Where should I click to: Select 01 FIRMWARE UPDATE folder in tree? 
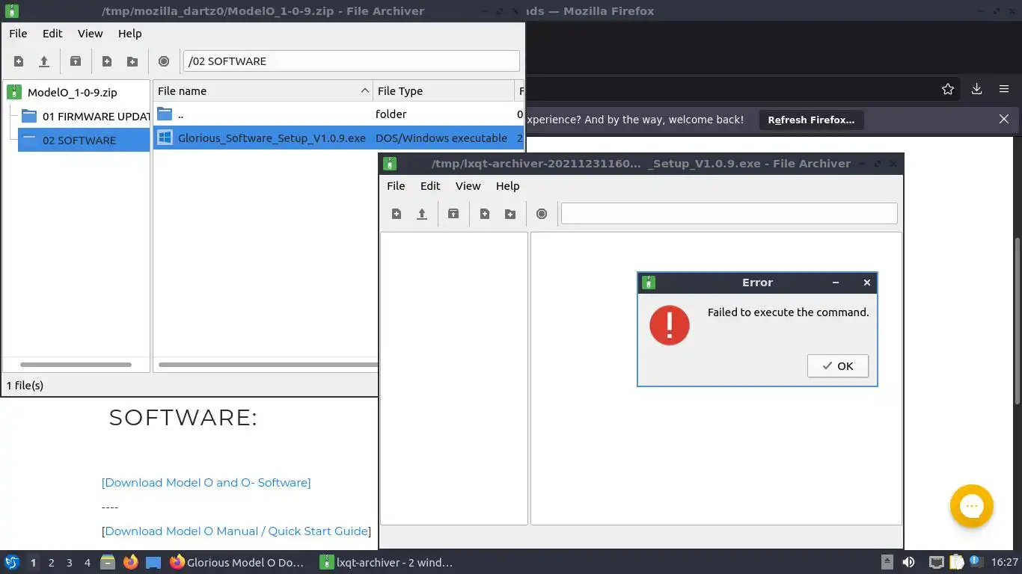(x=85, y=117)
